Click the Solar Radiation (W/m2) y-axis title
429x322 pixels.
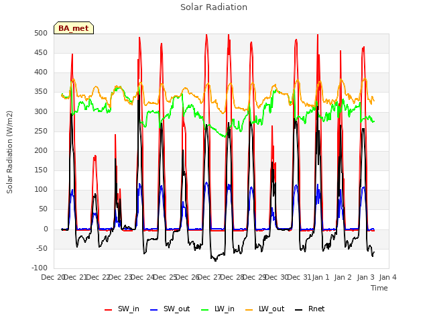9,152
